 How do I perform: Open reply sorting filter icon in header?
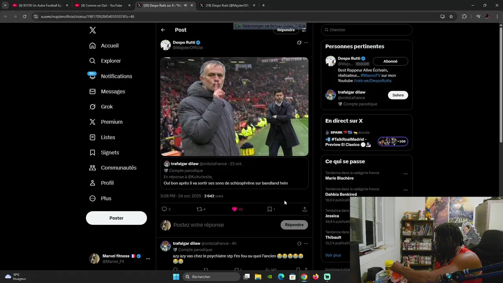[304, 30]
